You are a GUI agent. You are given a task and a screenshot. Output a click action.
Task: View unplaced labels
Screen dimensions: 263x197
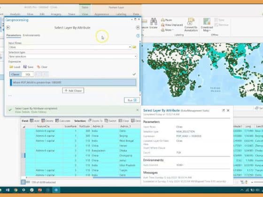(x=172, y=25)
